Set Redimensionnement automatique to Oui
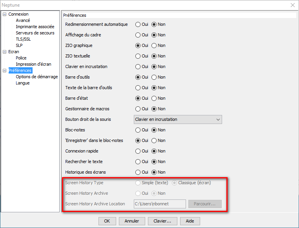Image resolution: width=299 pixels, height=228 pixels. (x=142, y=25)
